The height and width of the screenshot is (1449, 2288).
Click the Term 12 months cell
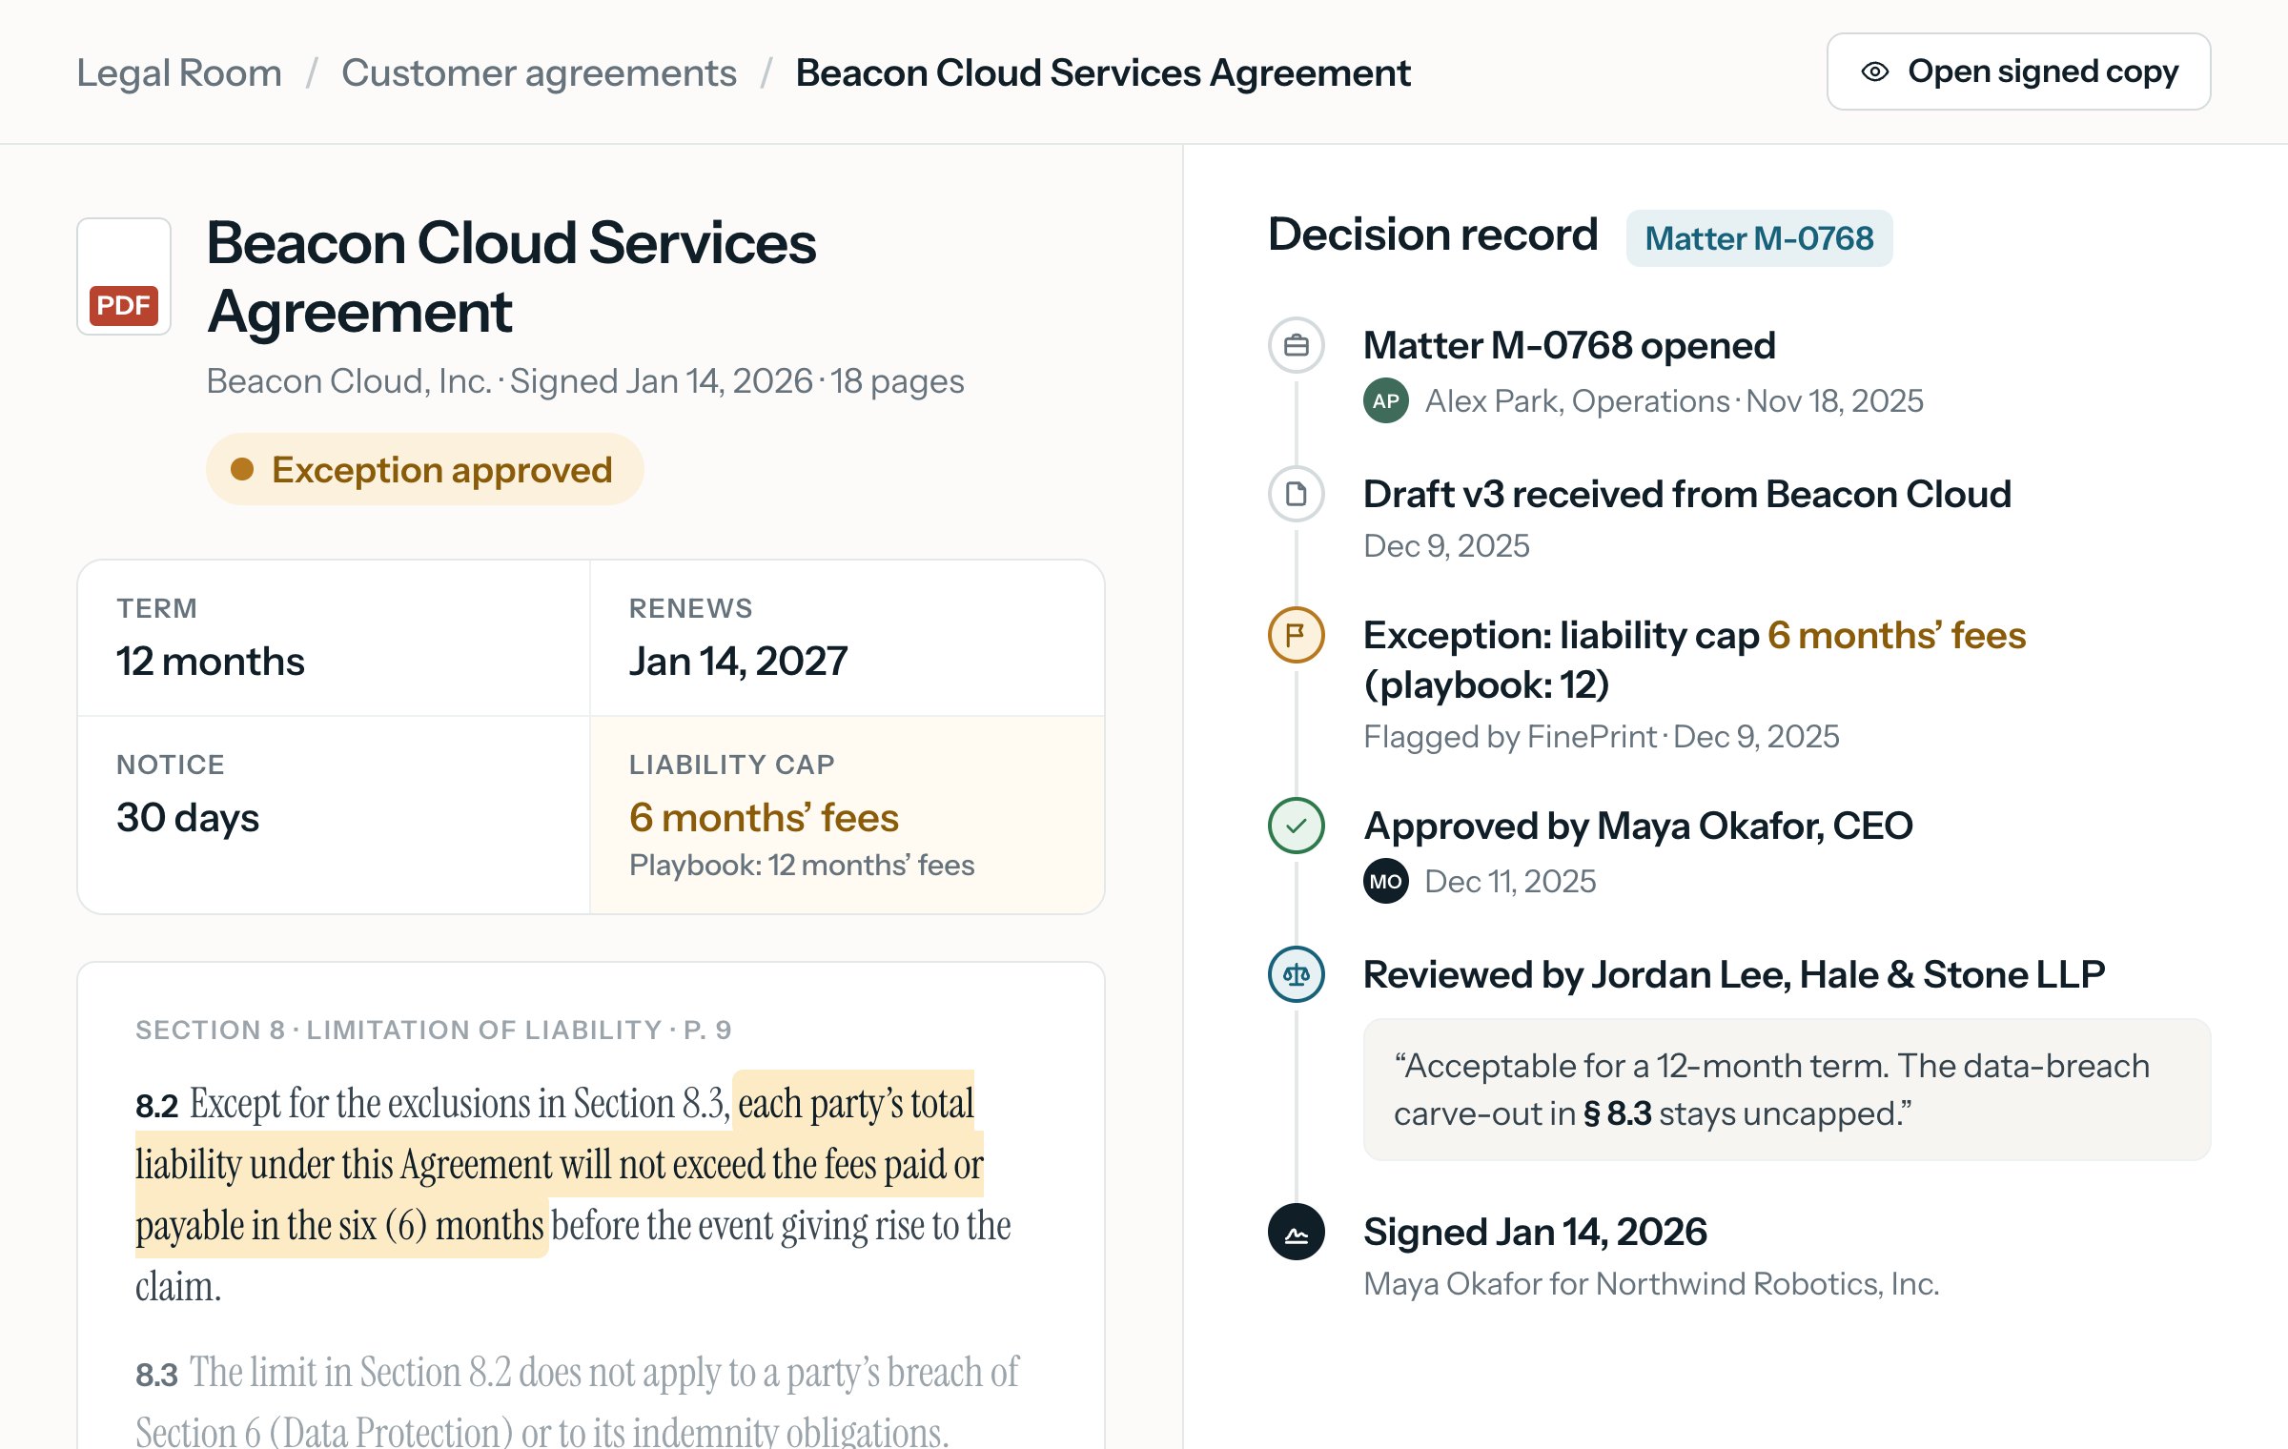point(334,639)
